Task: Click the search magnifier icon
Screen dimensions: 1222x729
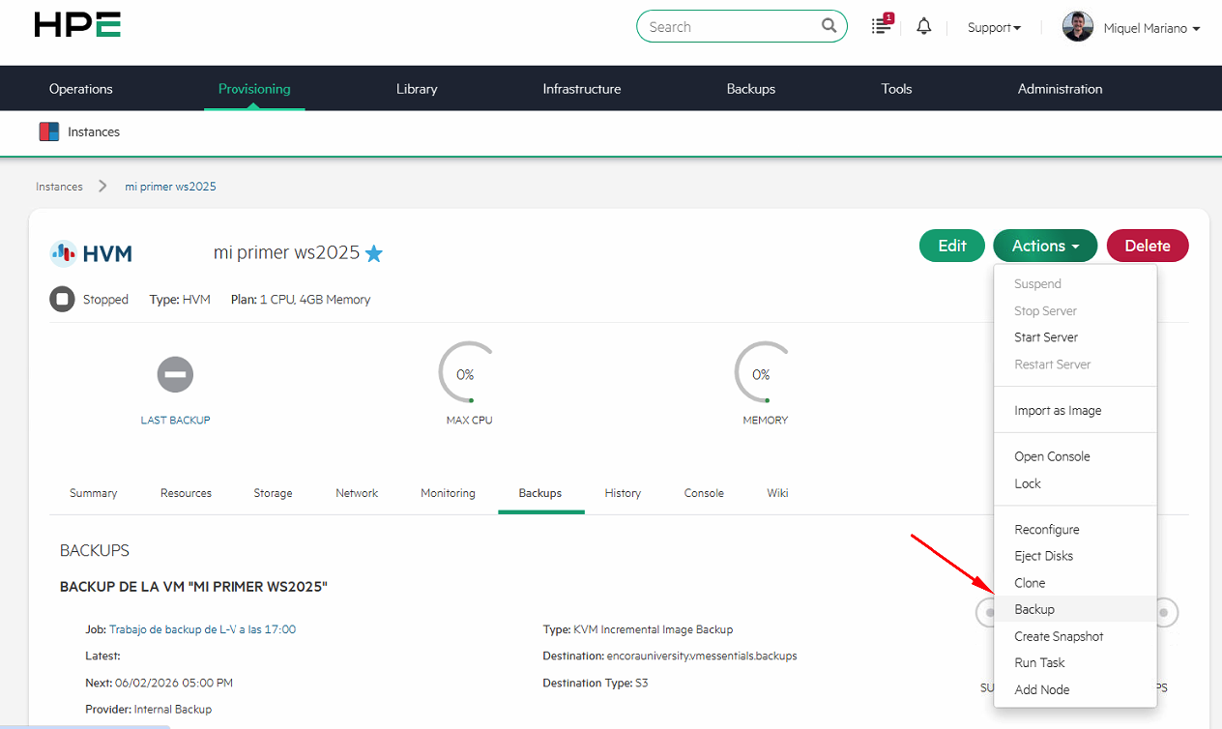Action: (829, 26)
